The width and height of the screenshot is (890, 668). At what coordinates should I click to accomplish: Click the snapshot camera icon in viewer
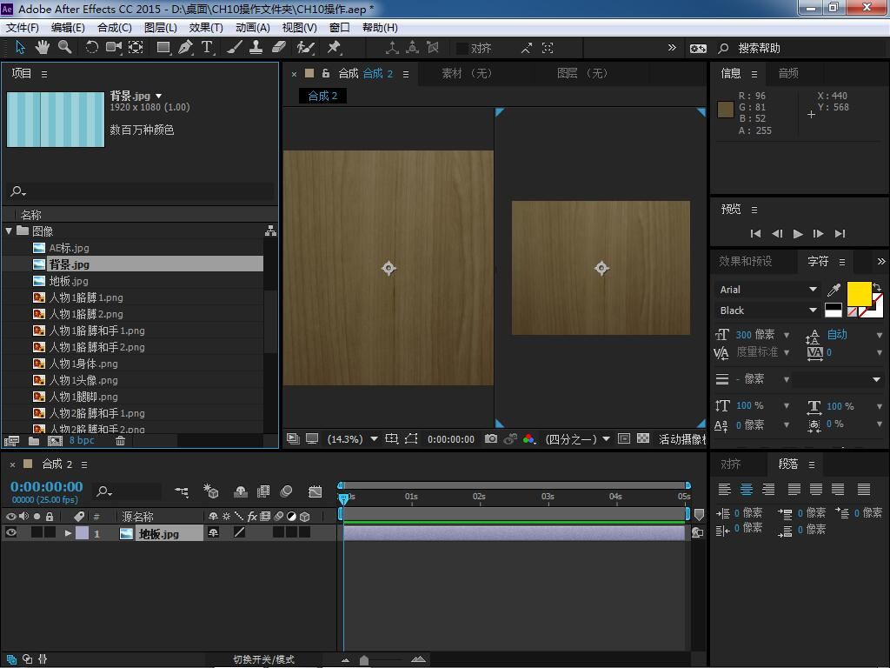click(491, 439)
